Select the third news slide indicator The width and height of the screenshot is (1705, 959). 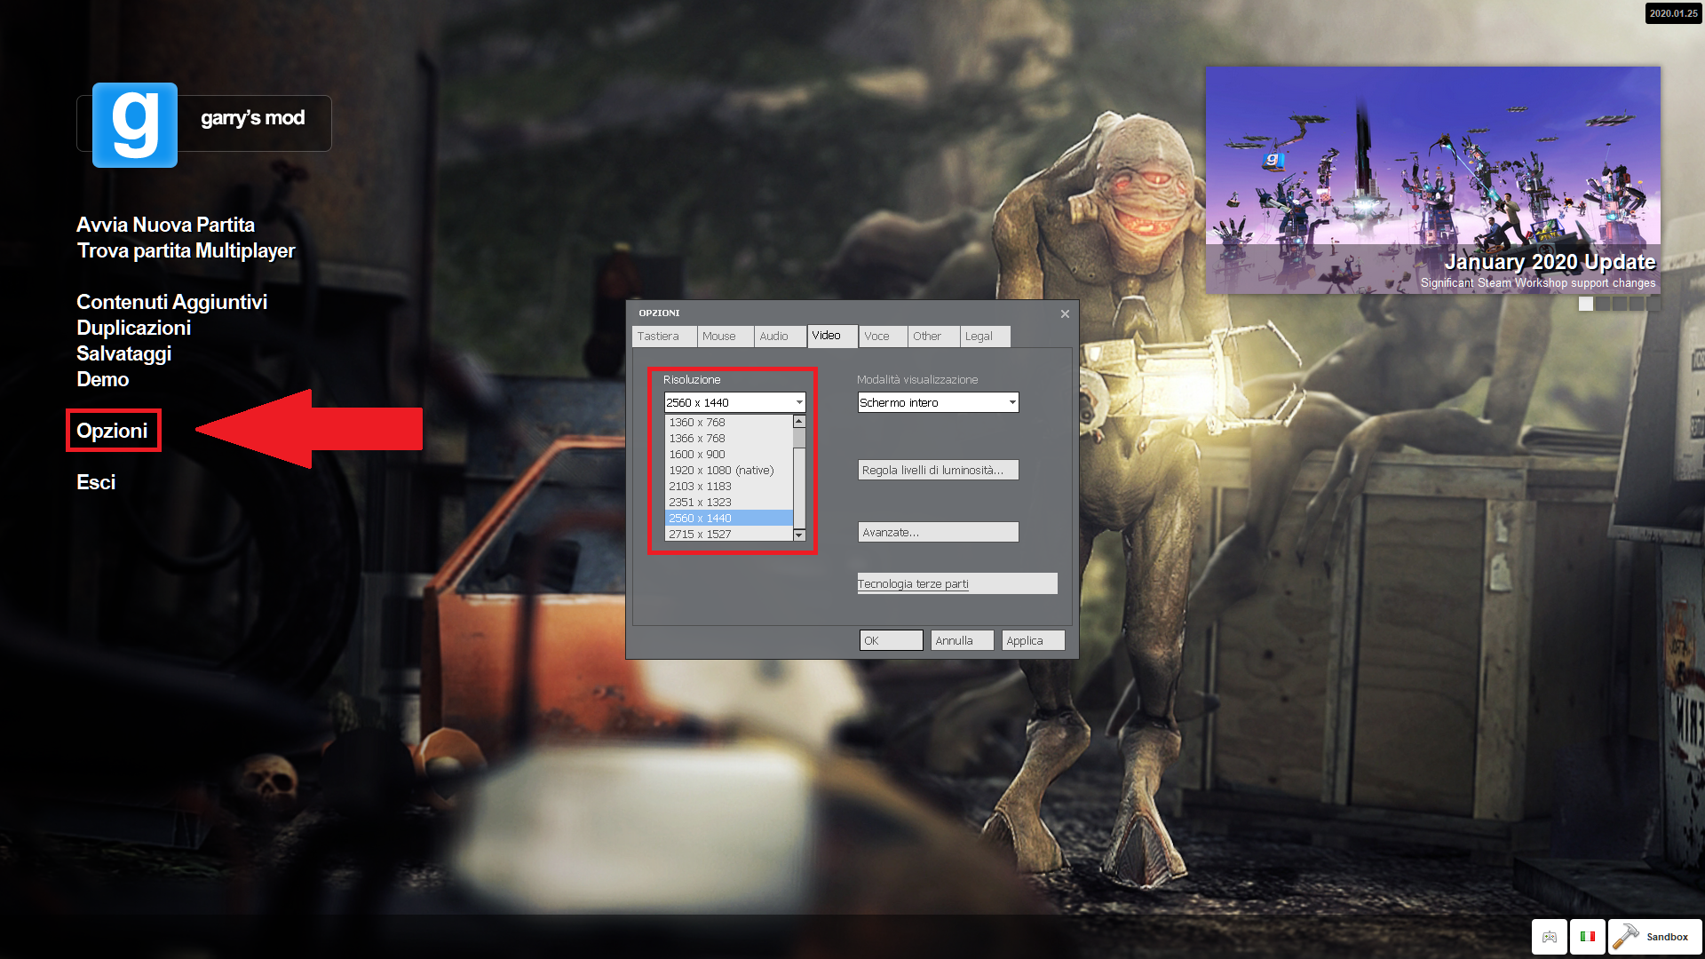1620,304
